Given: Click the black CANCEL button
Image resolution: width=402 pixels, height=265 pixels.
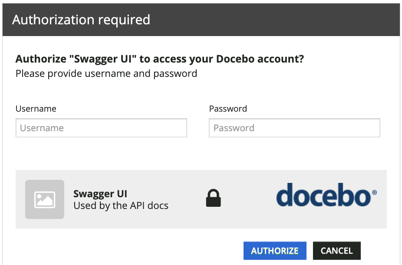Looking at the screenshot, I should (x=336, y=251).
